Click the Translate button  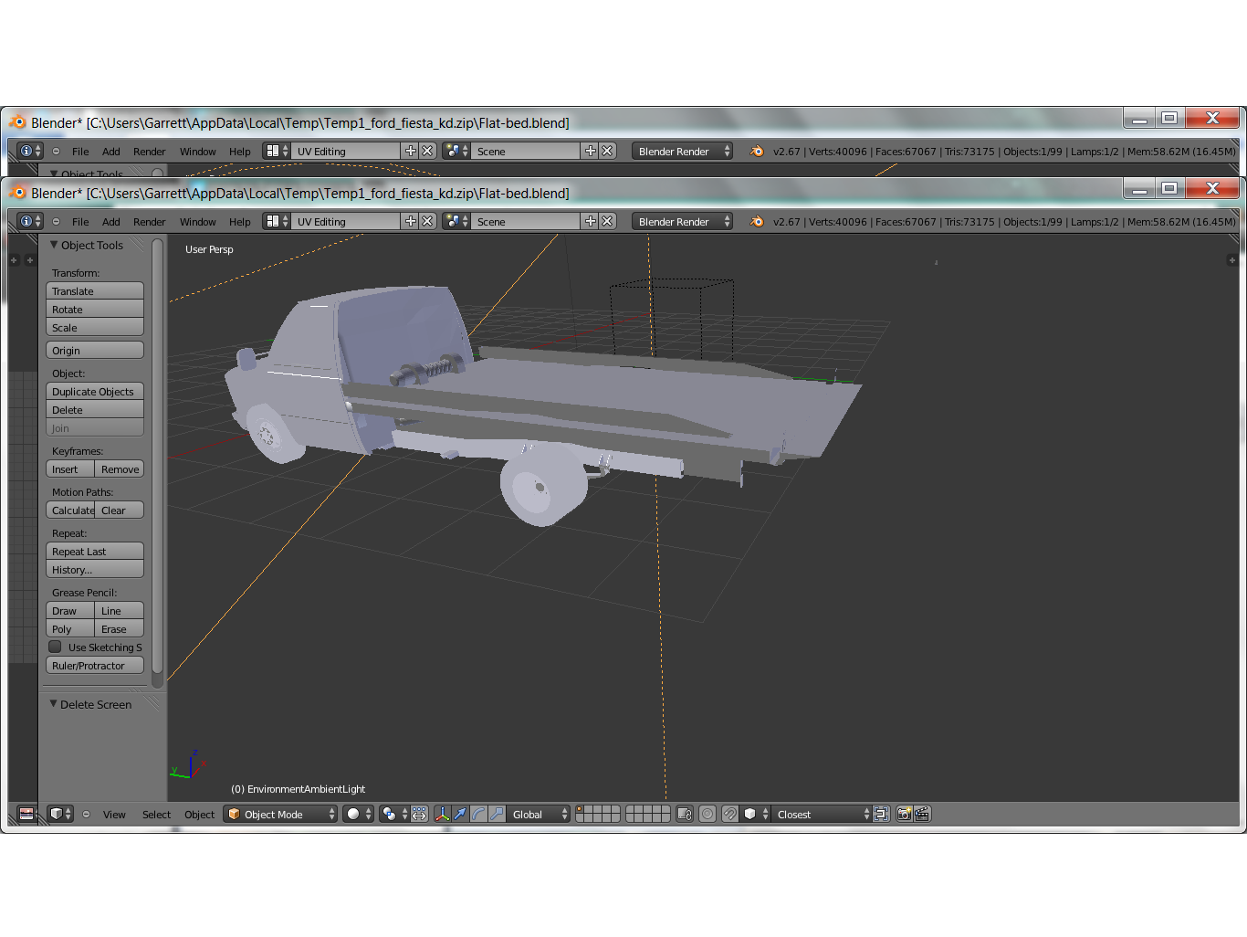point(95,291)
